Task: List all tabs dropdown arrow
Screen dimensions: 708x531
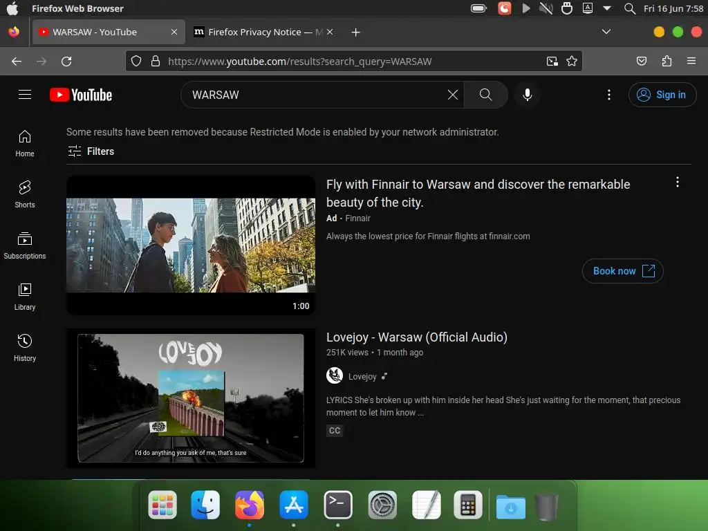Action: (x=606, y=32)
